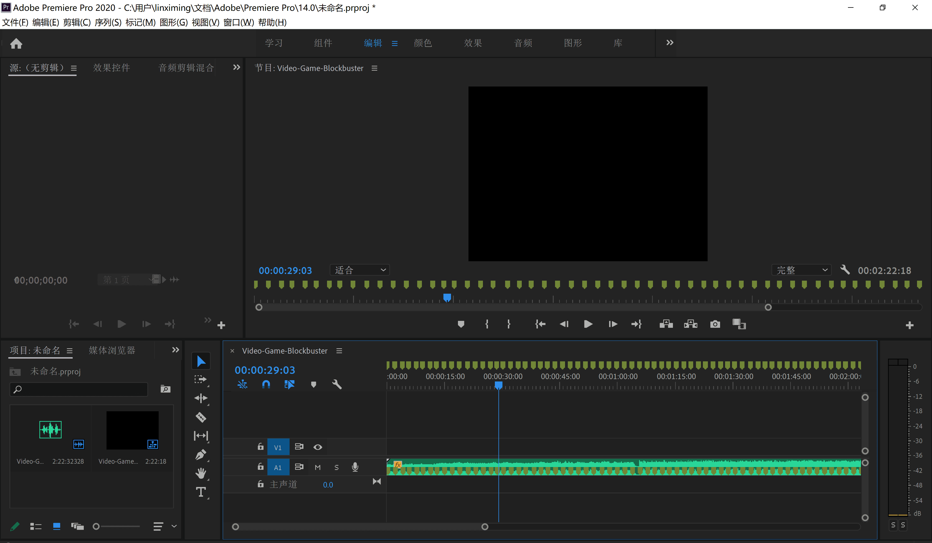Image resolution: width=932 pixels, height=543 pixels.
Task: Click Mark Out in program monitor
Action: 509,324
